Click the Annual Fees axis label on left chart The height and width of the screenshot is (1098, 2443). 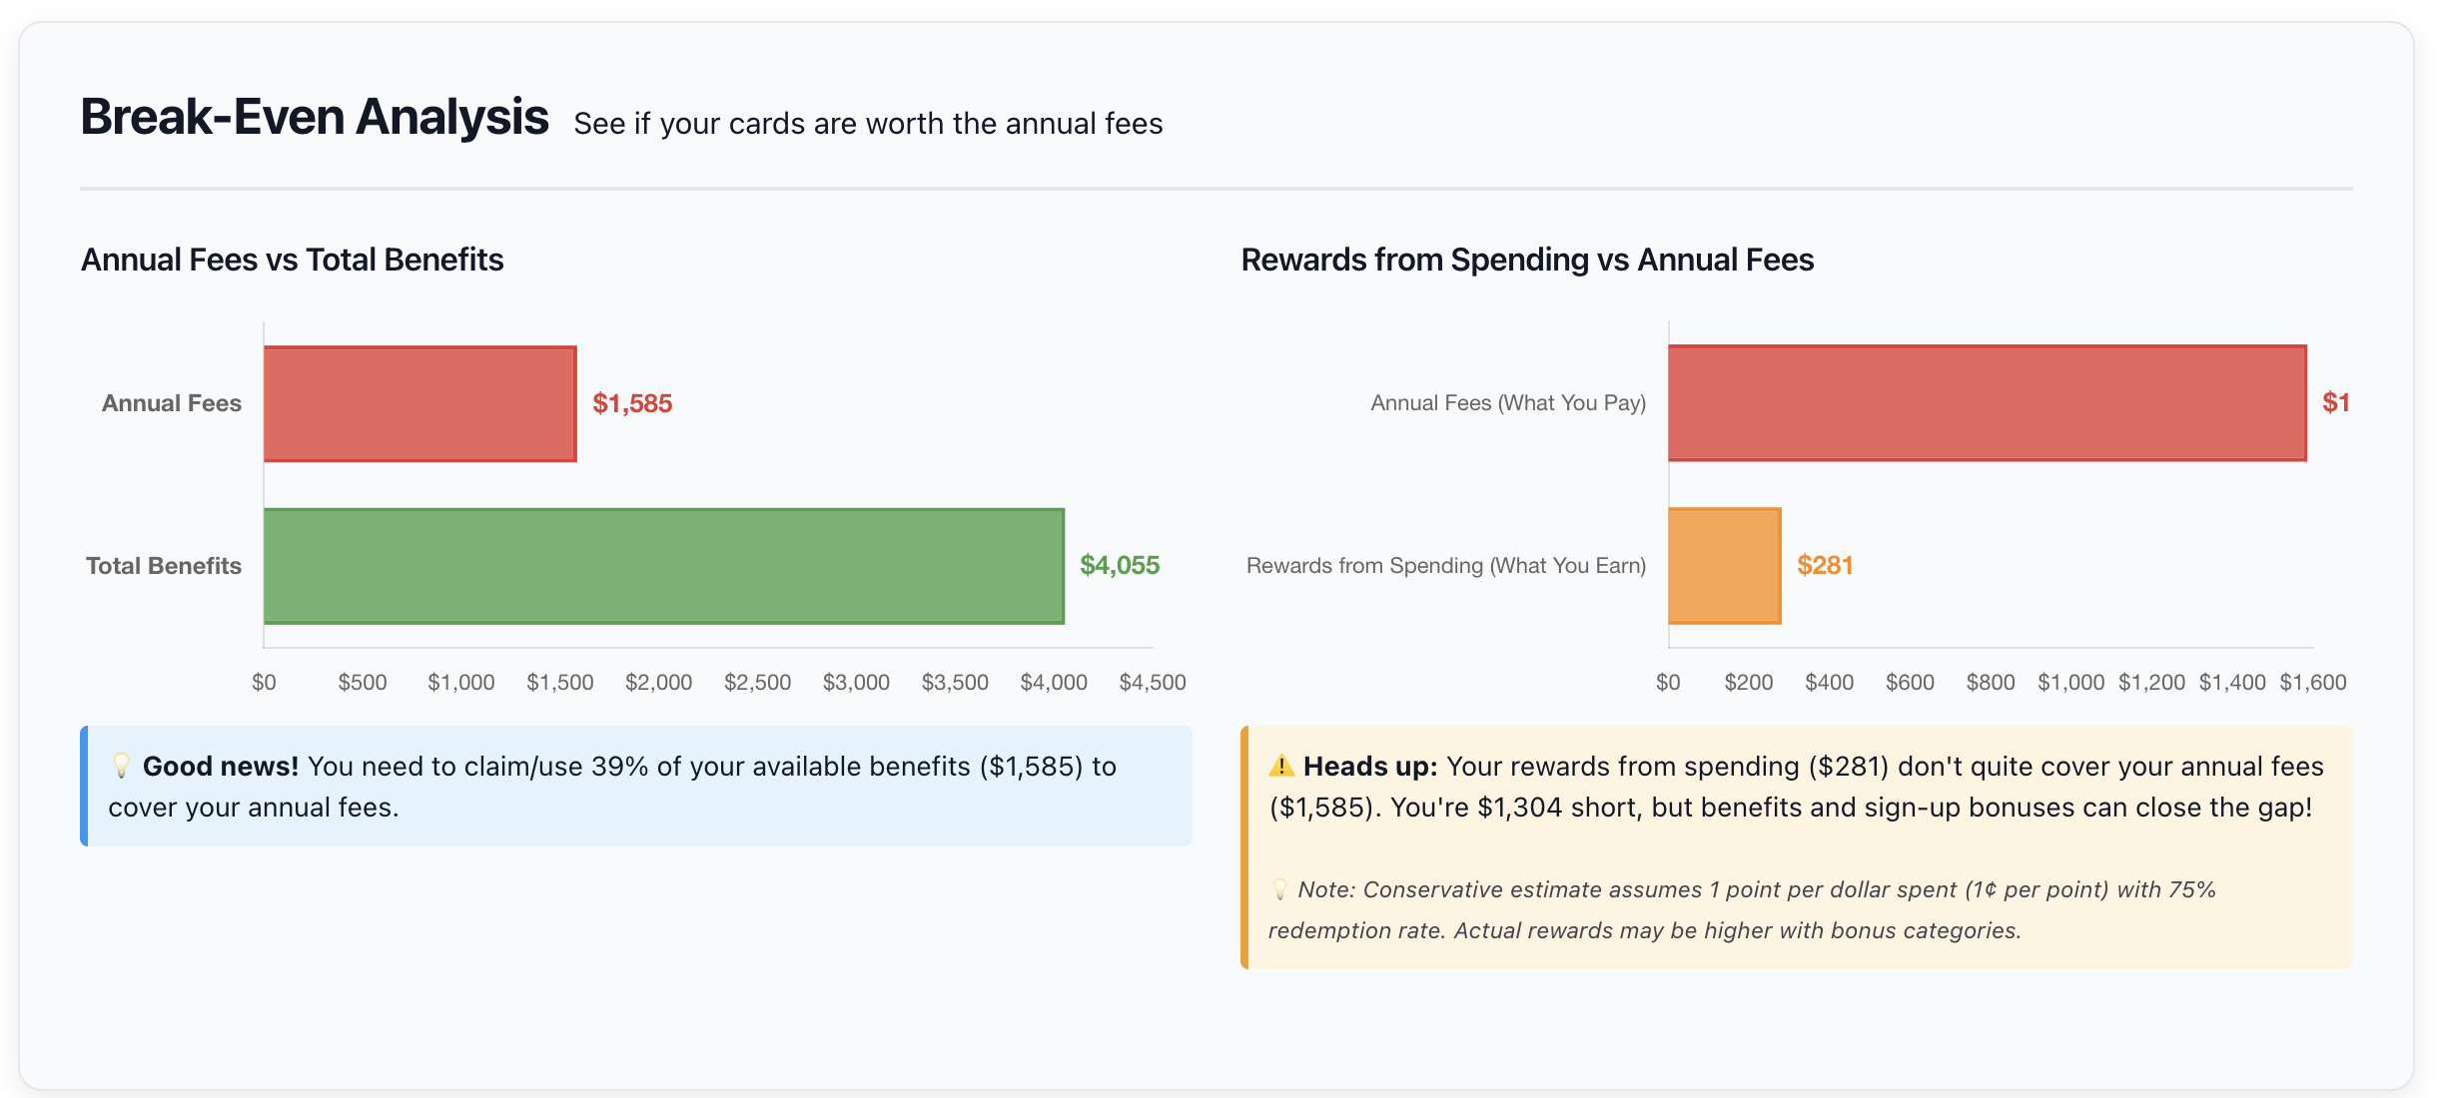[x=171, y=403]
